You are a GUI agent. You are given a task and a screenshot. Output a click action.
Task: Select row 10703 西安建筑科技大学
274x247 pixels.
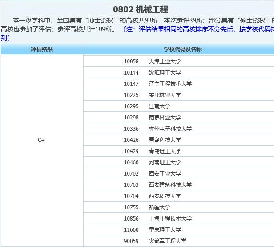[x=179, y=185]
